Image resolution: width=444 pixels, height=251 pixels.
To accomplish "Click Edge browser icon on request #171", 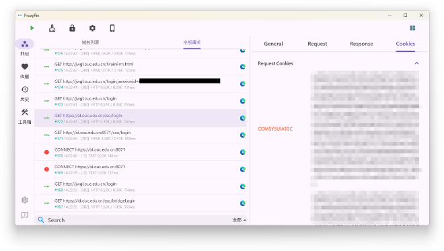I will [243, 135].
